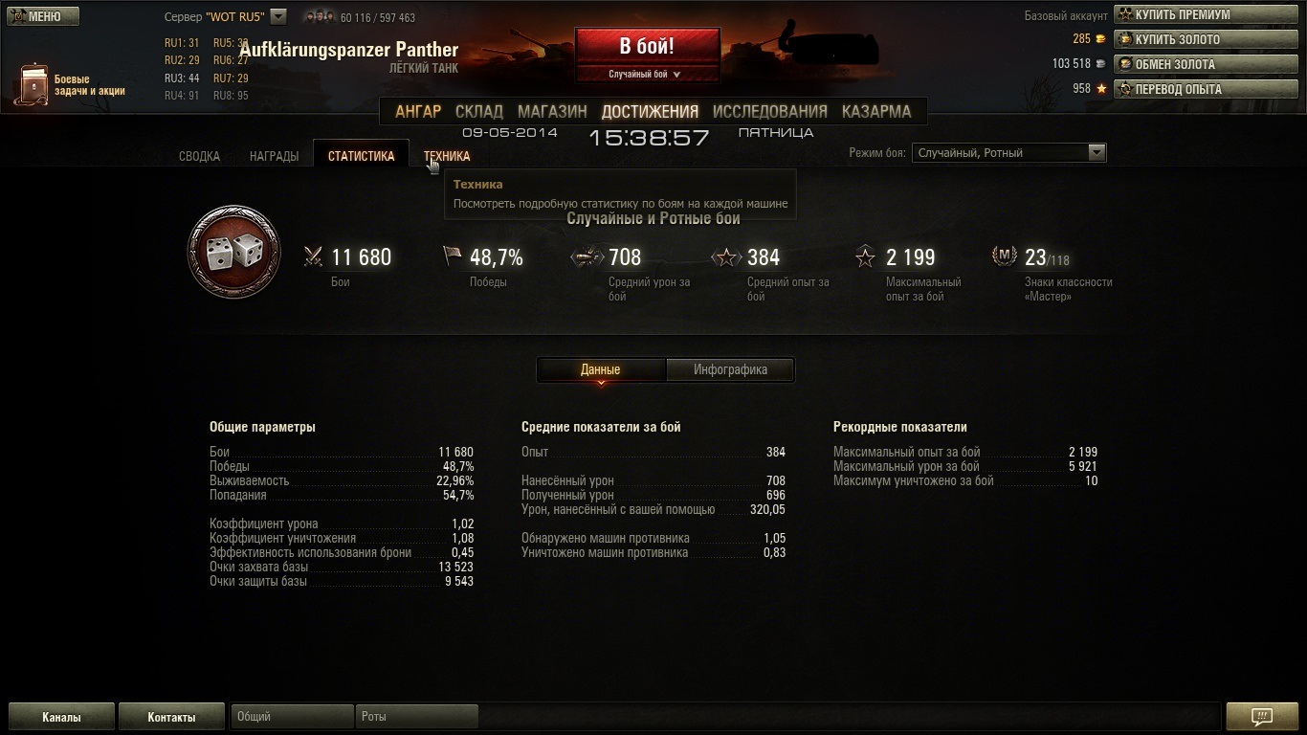The width and height of the screenshot is (1307, 735).
Task: Click the gold coins icon next to 285
Action: 1100,39
